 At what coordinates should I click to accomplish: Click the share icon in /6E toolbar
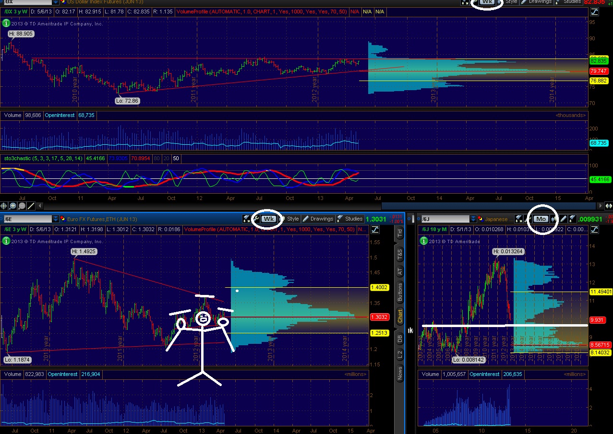point(246,219)
